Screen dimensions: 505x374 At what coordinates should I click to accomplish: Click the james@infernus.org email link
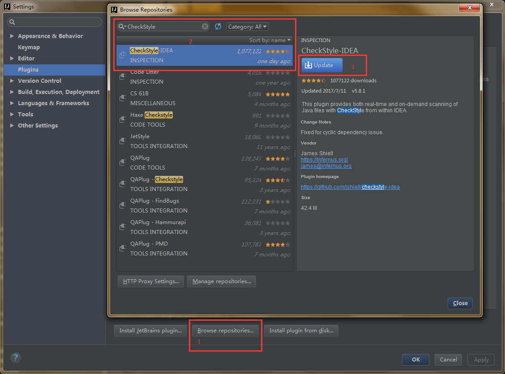coord(326,166)
